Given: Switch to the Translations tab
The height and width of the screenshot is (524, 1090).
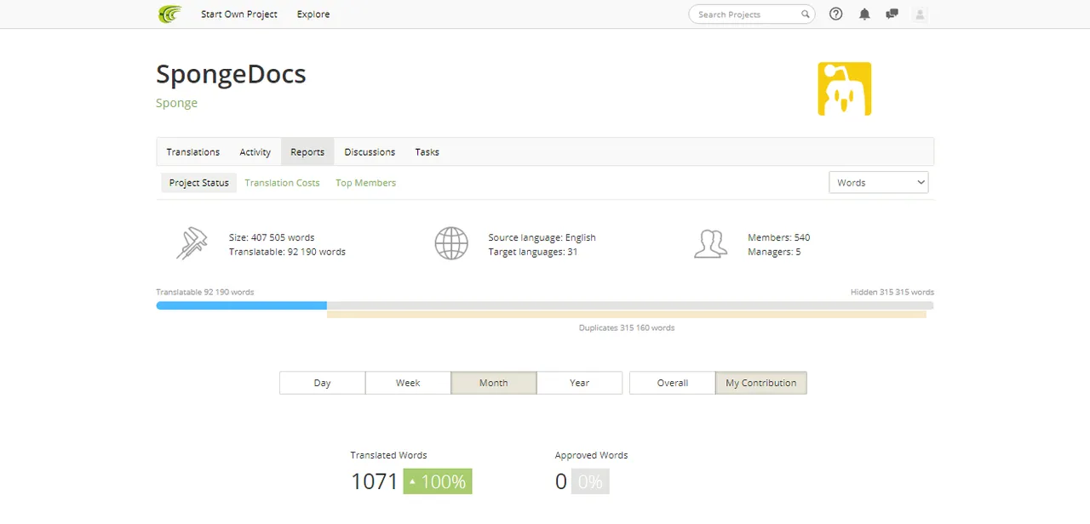Looking at the screenshot, I should (x=193, y=152).
